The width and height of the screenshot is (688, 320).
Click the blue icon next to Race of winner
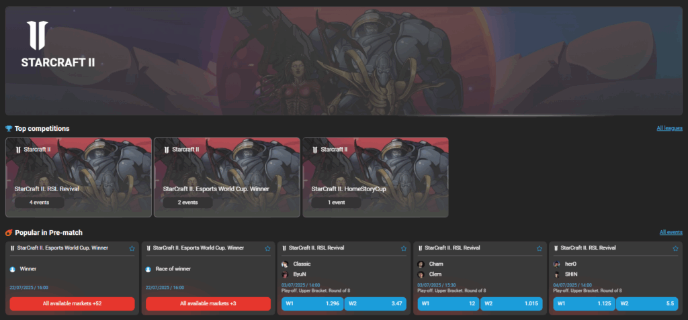coord(148,269)
